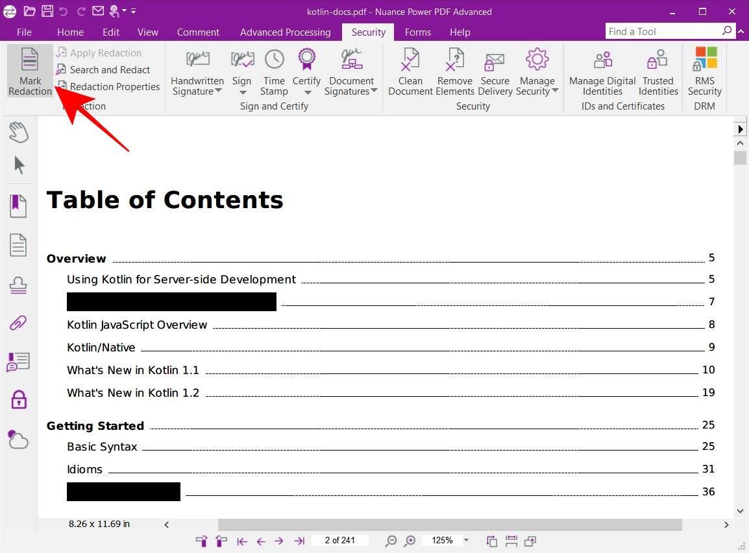The height and width of the screenshot is (553, 749).
Task: Expand the Manage Security dropdown
Action: tap(555, 91)
